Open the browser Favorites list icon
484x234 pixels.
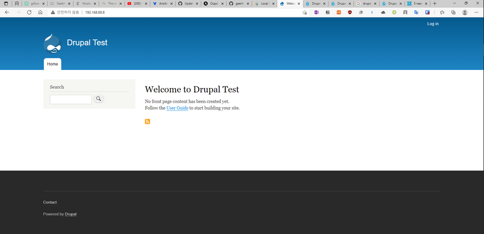442,12
